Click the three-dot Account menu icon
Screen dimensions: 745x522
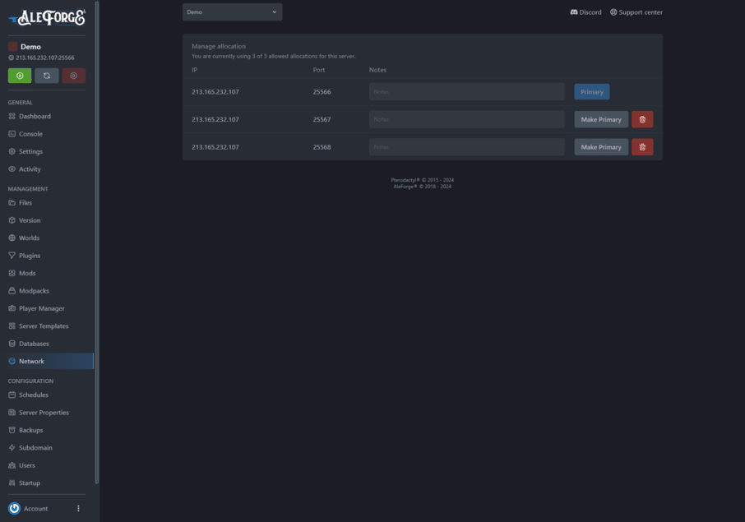(79, 509)
